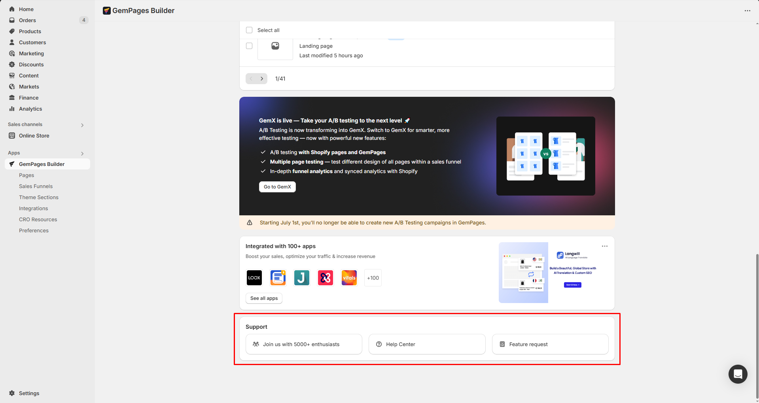Open the Help Center link
Screen dimensions: 759x403
[427, 344]
